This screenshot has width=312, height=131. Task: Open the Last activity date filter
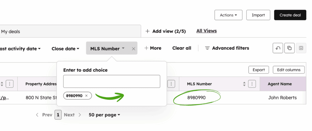click(x=20, y=48)
